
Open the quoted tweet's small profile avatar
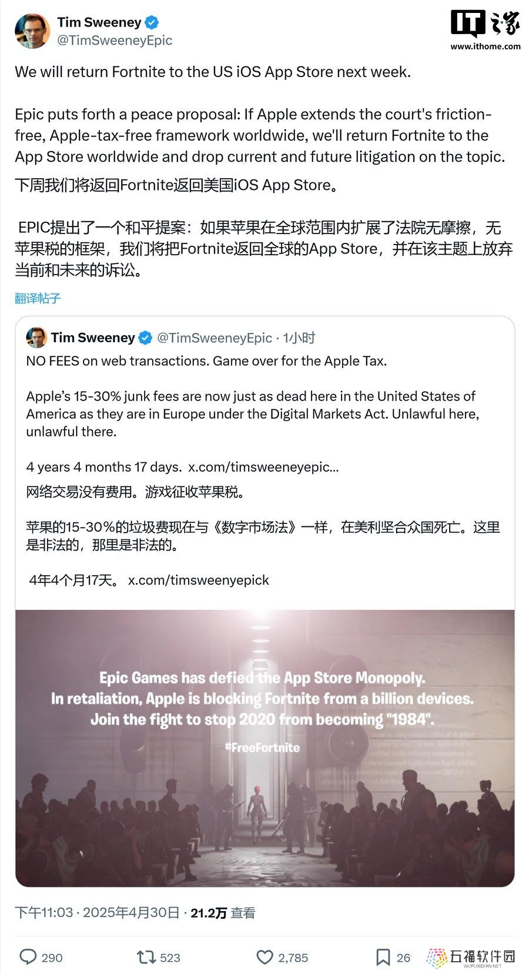tap(36, 338)
